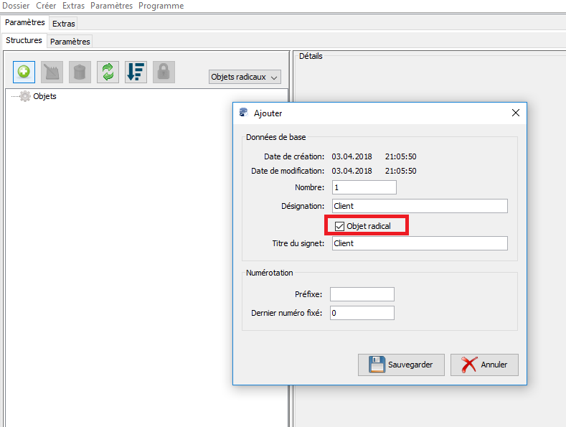Click the Dernier numéro fixé field
This screenshot has width=566, height=427.
(362, 313)
